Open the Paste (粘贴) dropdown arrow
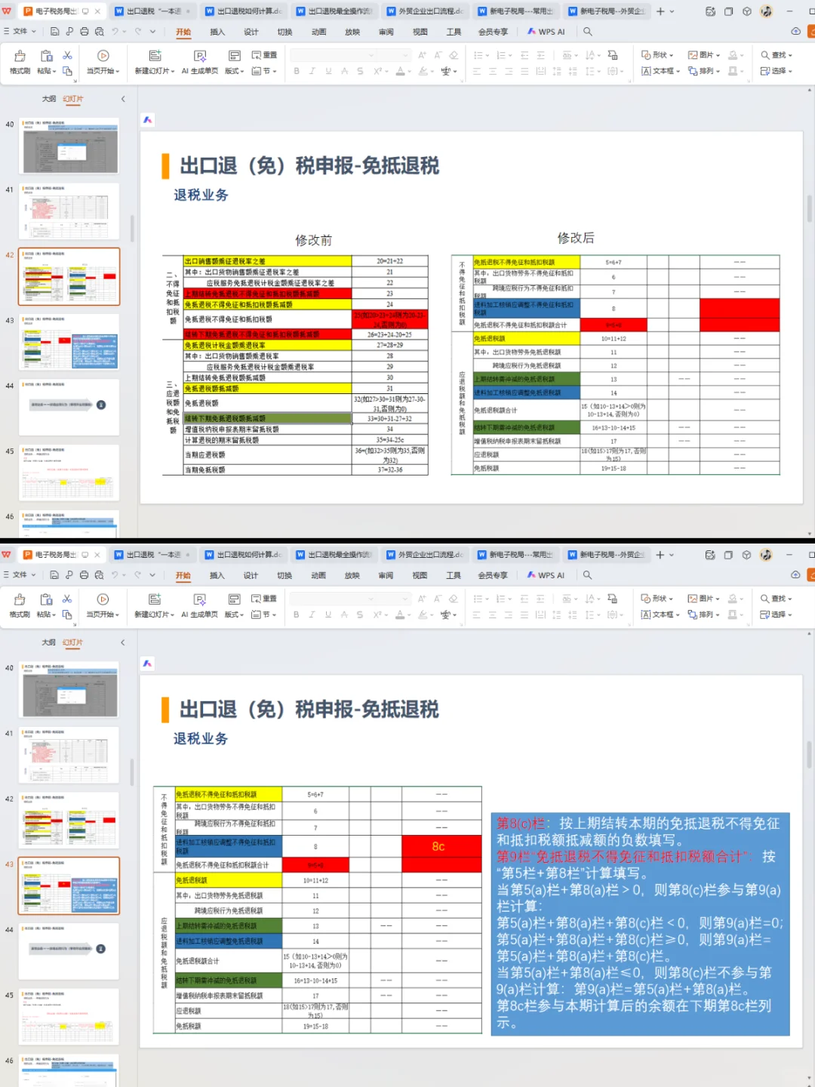The image size is (815, 1087). tap(54, 69)
